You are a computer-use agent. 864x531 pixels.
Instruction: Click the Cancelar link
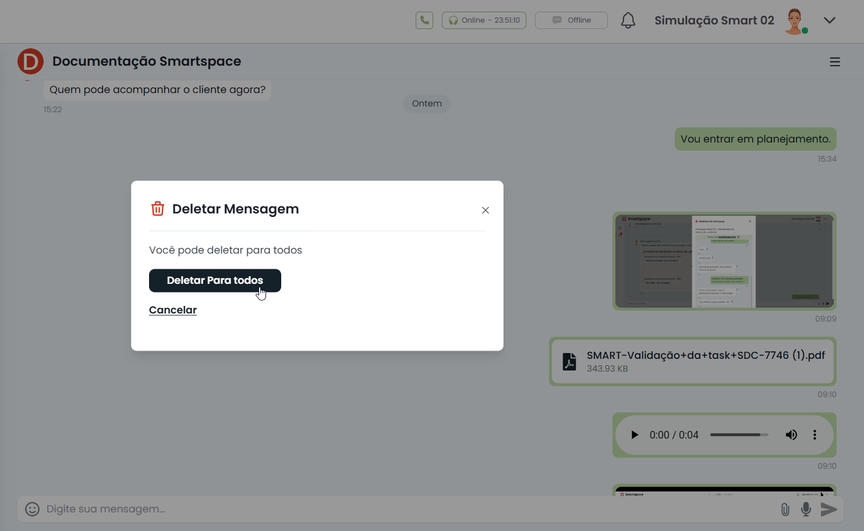click(173, 310)
